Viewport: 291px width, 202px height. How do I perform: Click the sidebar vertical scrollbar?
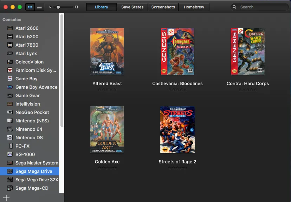[x=62, y=70]
